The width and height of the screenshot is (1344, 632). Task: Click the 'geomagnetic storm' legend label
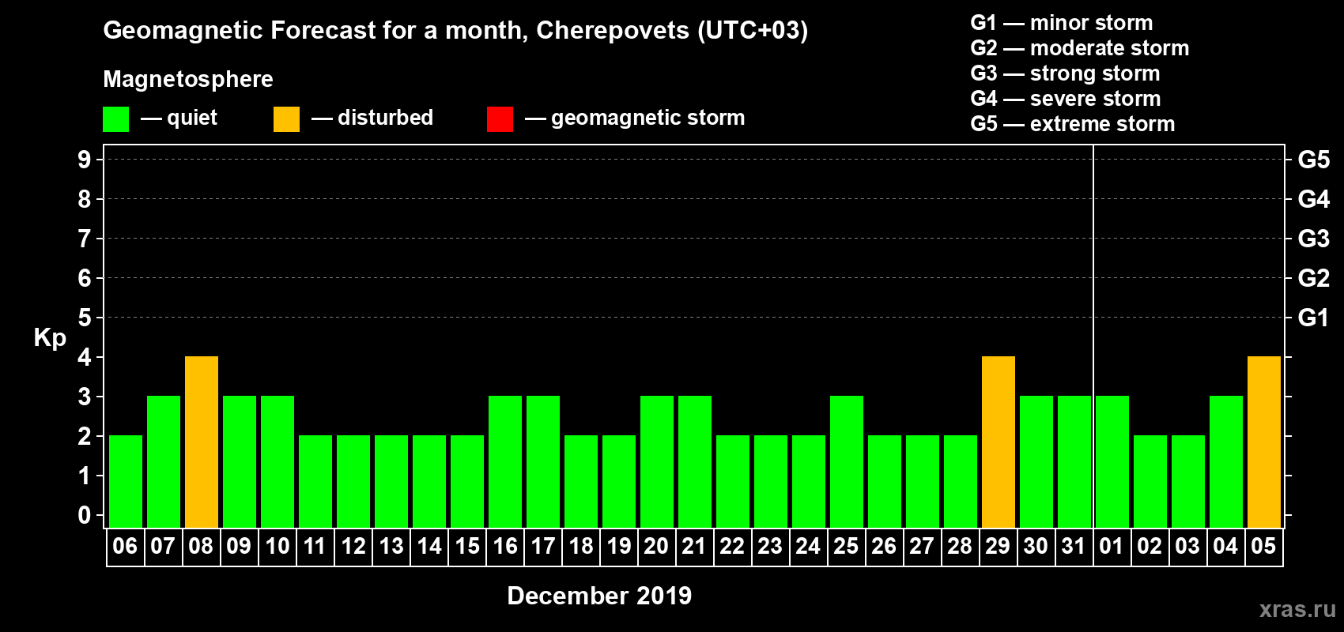coord(648,118)
